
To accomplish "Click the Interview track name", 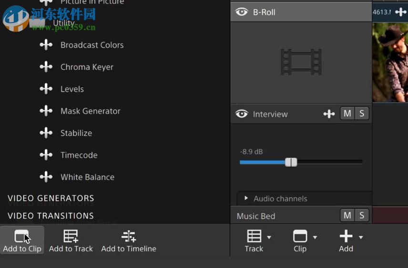I will point(270,114).
